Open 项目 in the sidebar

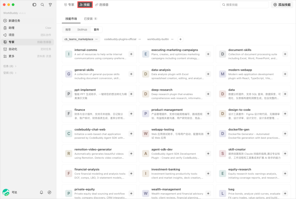coord(27,35)
